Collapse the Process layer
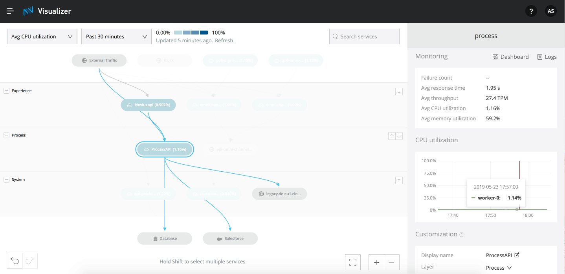Image resolution: width=565 pixels, height=274 pixels. tap(6, 135)
